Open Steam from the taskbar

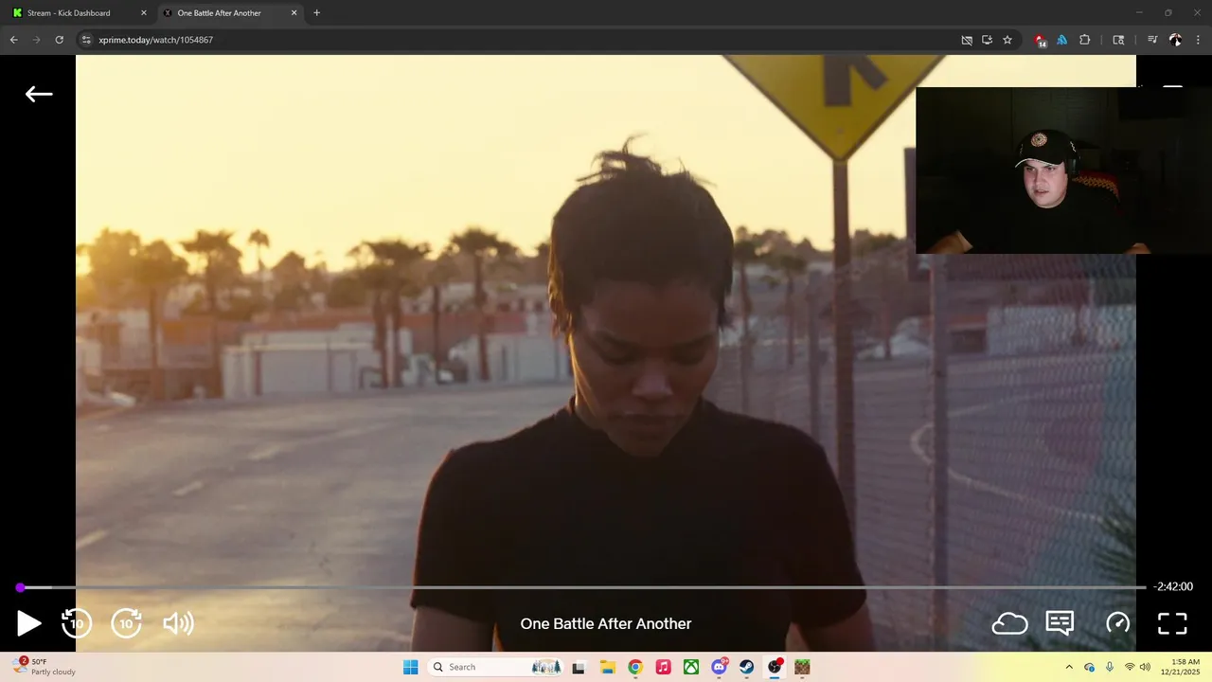pos(747,667)
